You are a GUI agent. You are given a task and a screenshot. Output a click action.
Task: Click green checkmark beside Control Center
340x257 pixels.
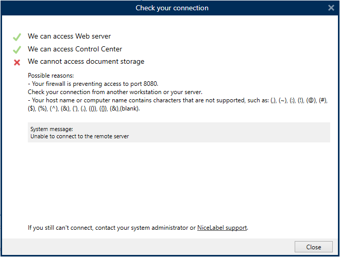[x=17, y=50]
